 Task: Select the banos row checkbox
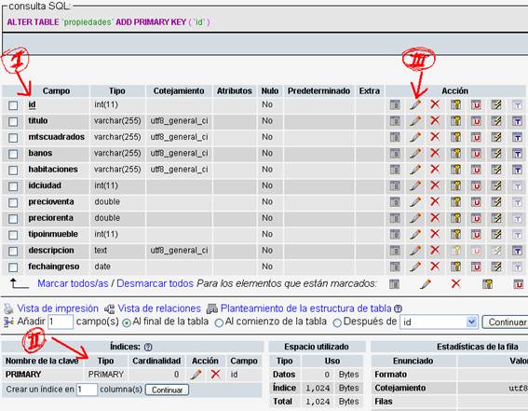point(13,154)
